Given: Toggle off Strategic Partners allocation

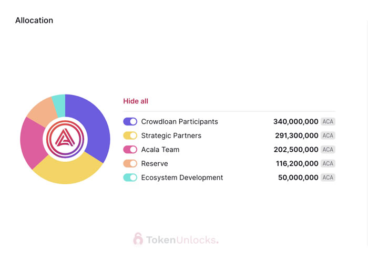Looking at the screenshot, I should point(130,135).
